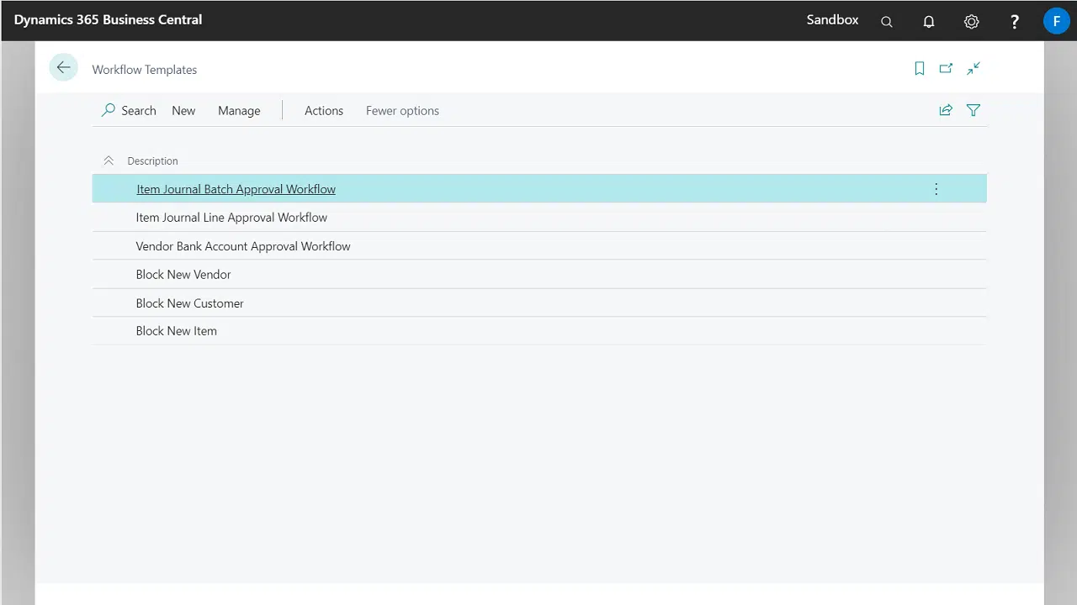Open the Manage menu

(239, 110)
